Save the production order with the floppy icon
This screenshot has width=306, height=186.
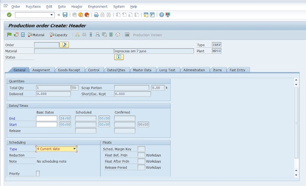pyautogui.click(x=65, y=15)
